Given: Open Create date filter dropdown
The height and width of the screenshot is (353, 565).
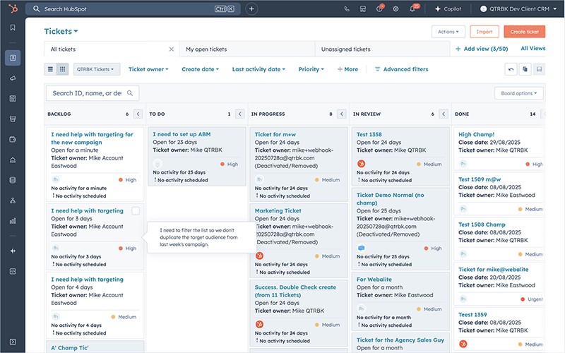Looking at the screenshot, I should coord(201,69).
